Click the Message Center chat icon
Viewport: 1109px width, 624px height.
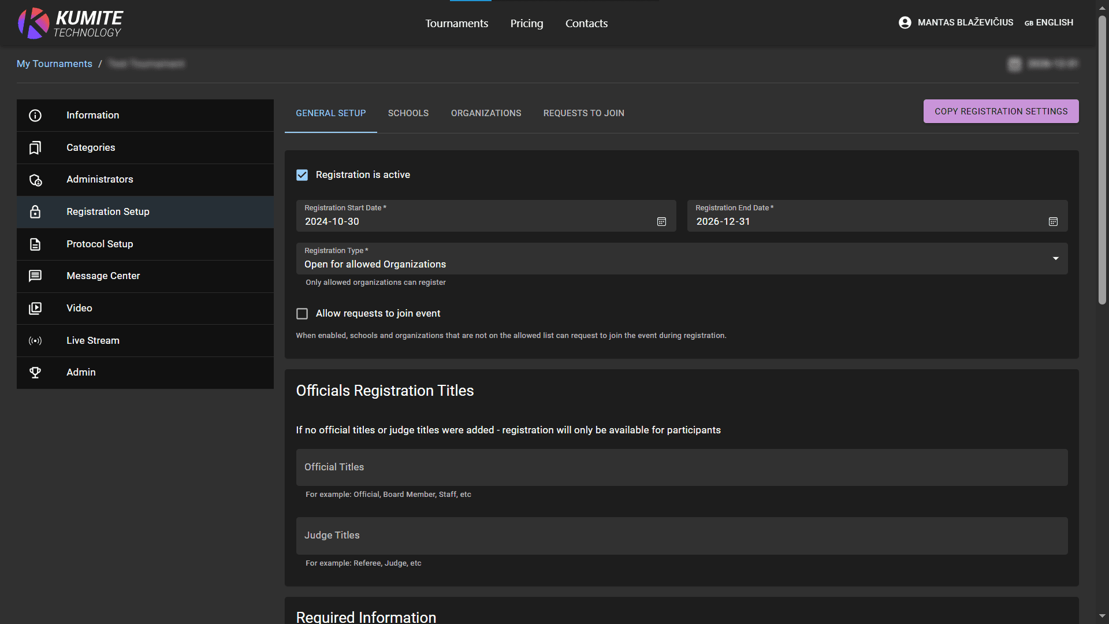[35, 276]
